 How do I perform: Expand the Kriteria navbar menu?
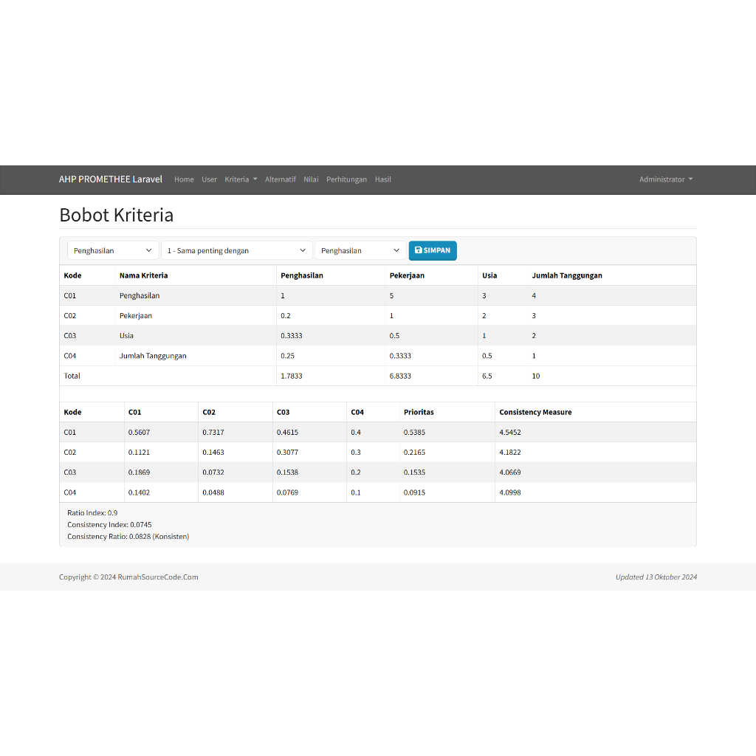[x=241, y=179]
